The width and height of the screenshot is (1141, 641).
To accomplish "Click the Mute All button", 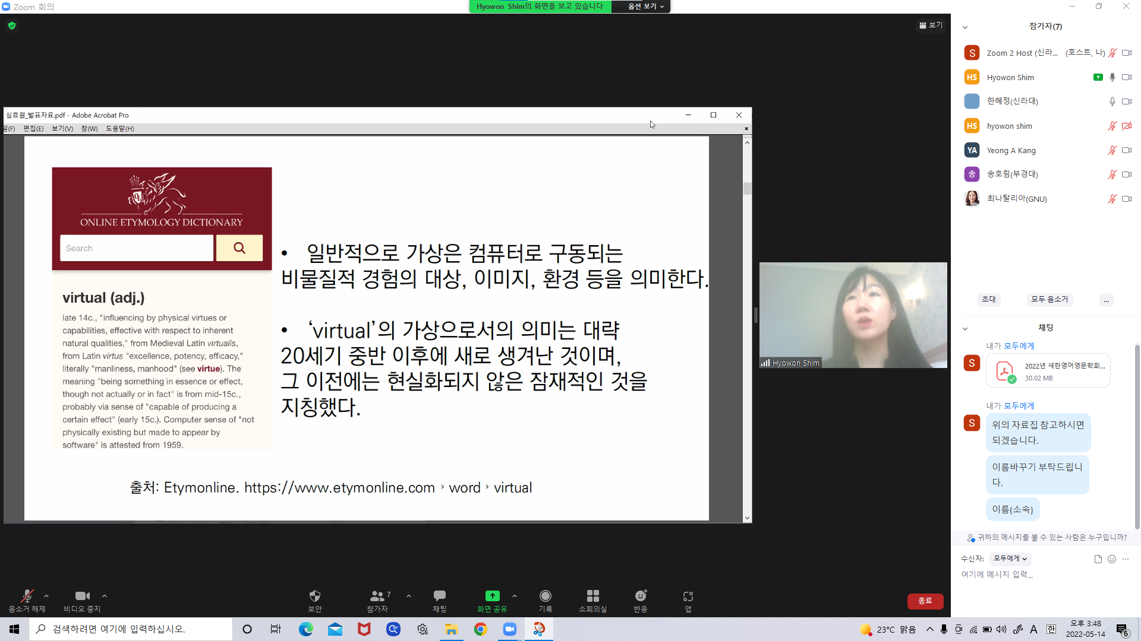I will tap(1049, 300).
